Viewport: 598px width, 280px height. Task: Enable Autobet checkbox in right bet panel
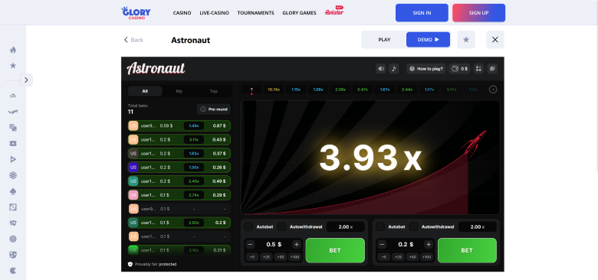click(380, 226)
